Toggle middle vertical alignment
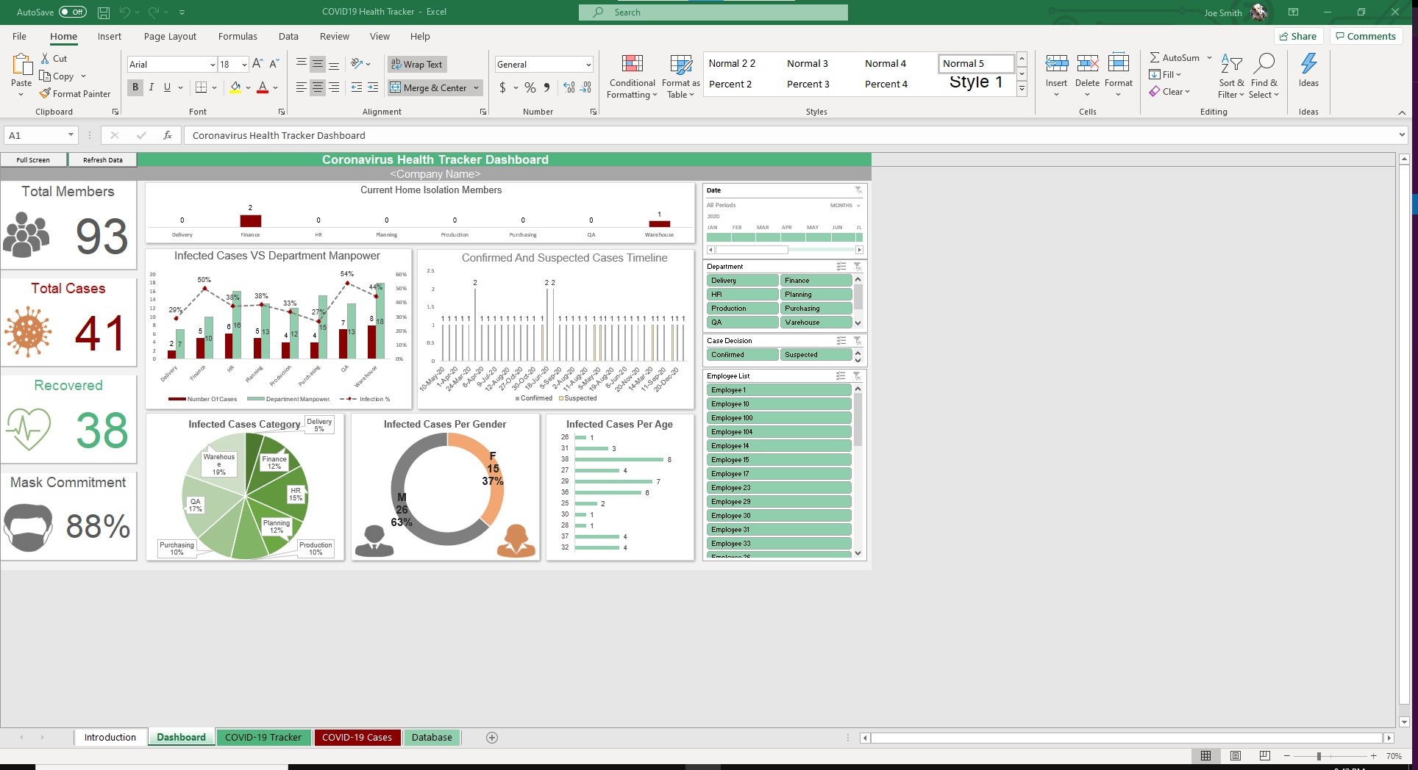The width and height of the screenshot is (1418, 770). pos(318,64)
